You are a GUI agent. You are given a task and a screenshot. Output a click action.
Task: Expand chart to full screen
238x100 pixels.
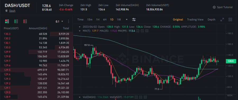[x=222, y=20]
